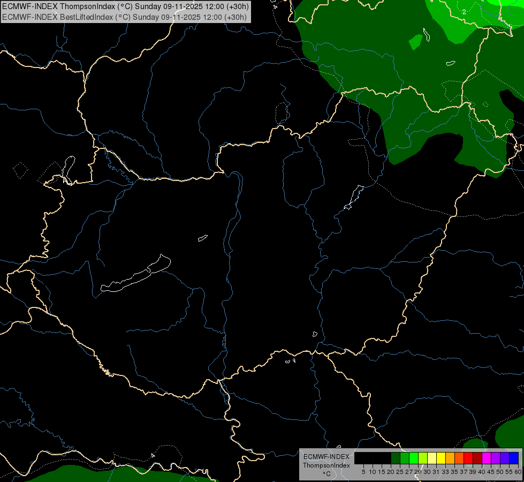
Task: Click the bright red 37–39 legend swatch
Action: [x=468, y=458]
